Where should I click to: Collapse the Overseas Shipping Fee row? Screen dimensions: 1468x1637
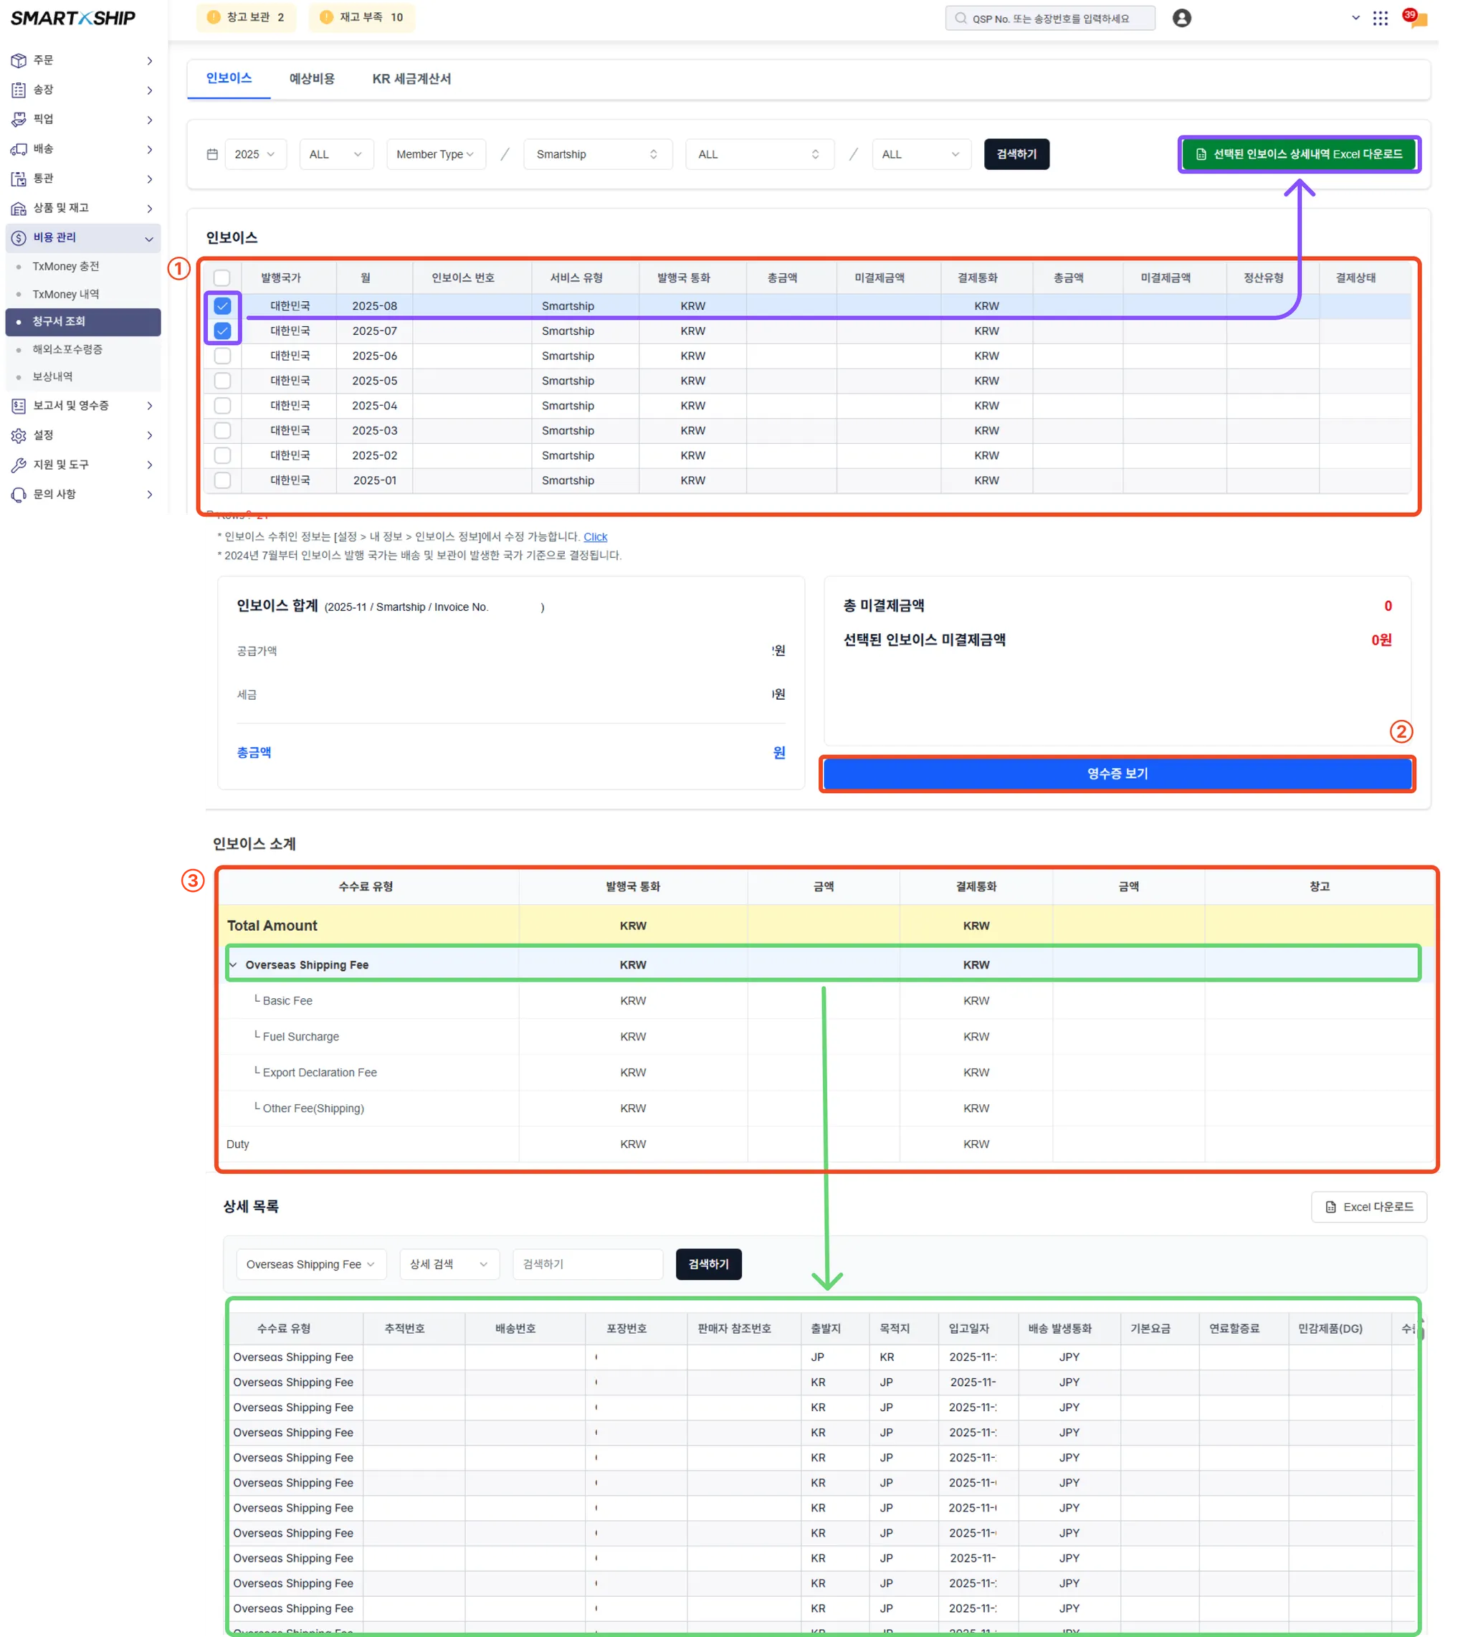pyautogui.click(x=233, y=965)
